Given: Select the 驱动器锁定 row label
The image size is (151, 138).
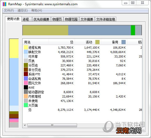Looking at the screenshot, I should click(36, 92).
